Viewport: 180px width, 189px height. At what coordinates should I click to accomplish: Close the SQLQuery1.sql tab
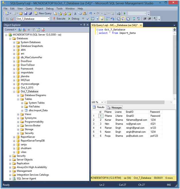coord(141,25)
